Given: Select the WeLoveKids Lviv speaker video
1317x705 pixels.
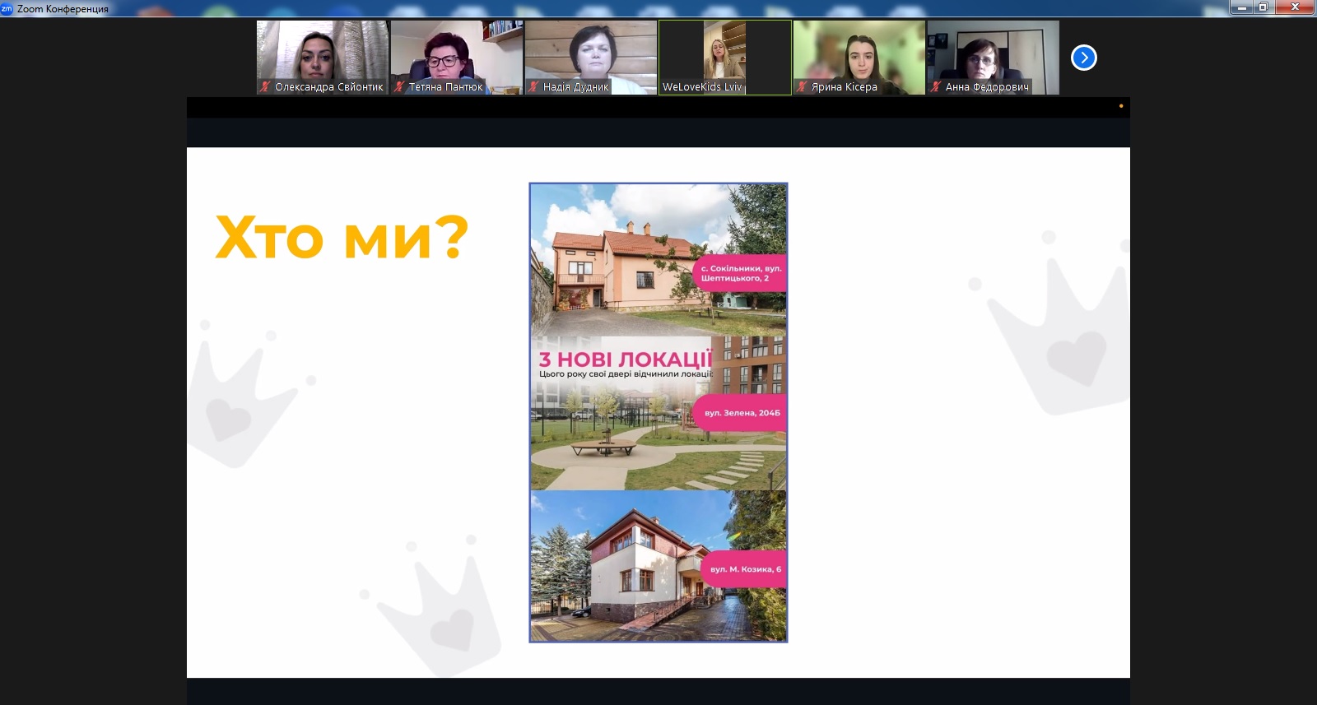Looking at the screenshot, I should (724, 51).
